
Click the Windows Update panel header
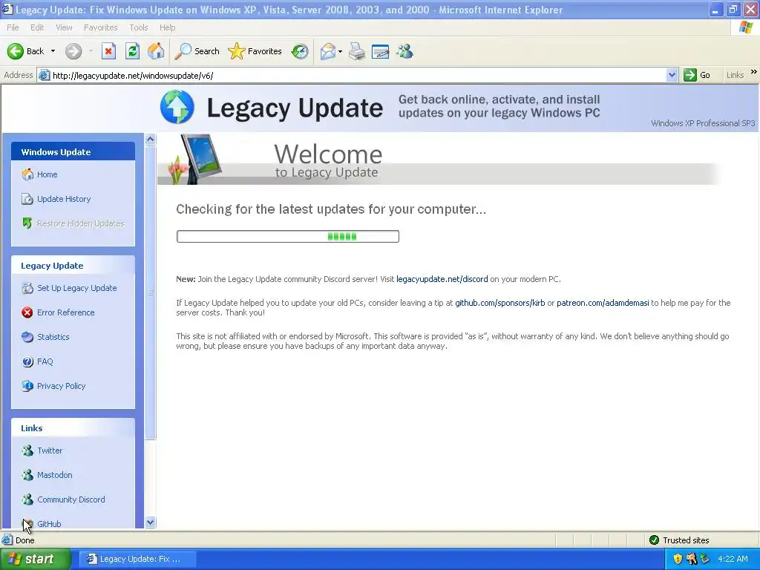point(73,151)
